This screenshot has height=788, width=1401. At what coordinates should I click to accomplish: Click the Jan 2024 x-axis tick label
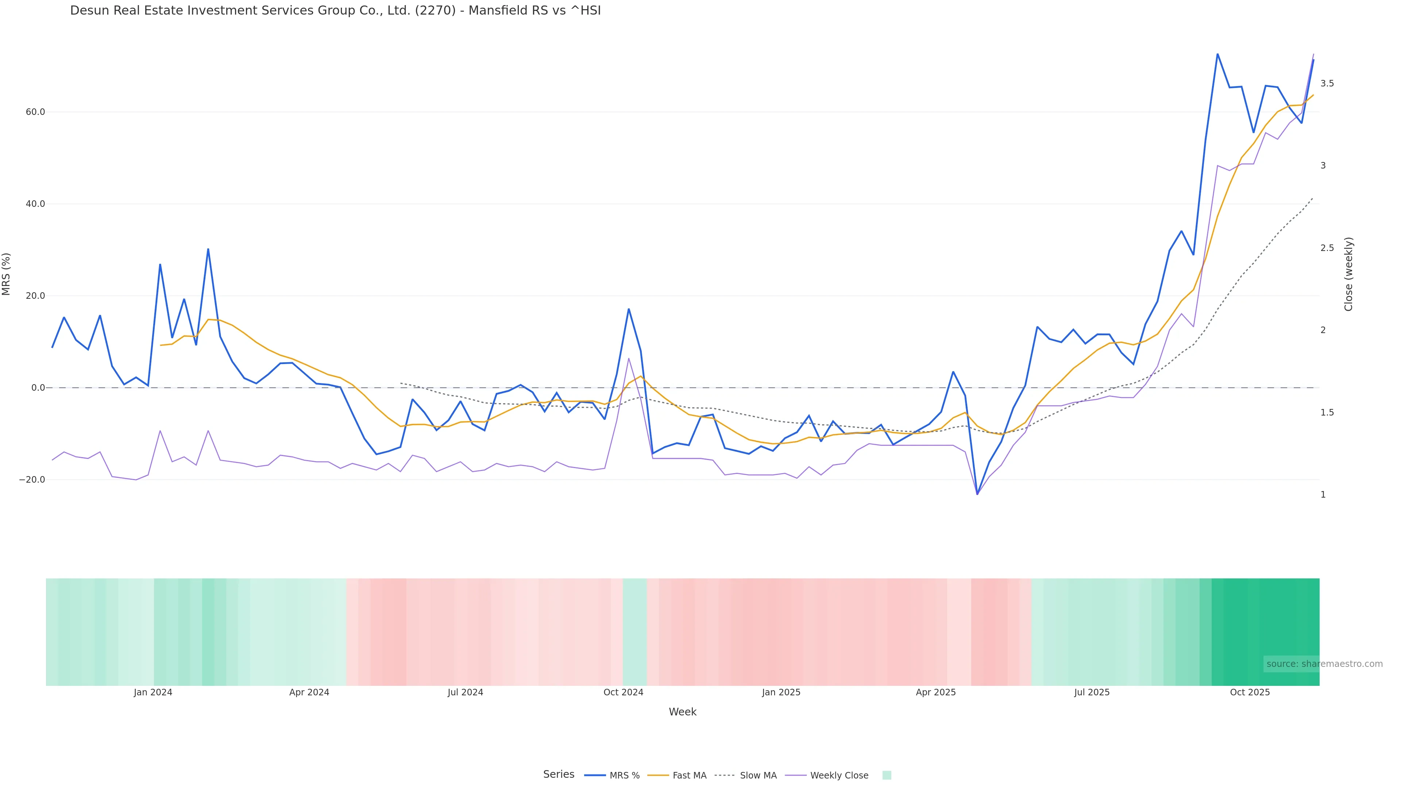point(153,693)
